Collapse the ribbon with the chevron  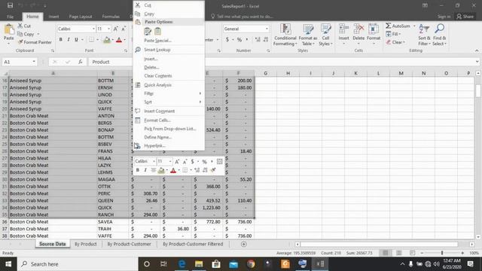pos(477,50)
